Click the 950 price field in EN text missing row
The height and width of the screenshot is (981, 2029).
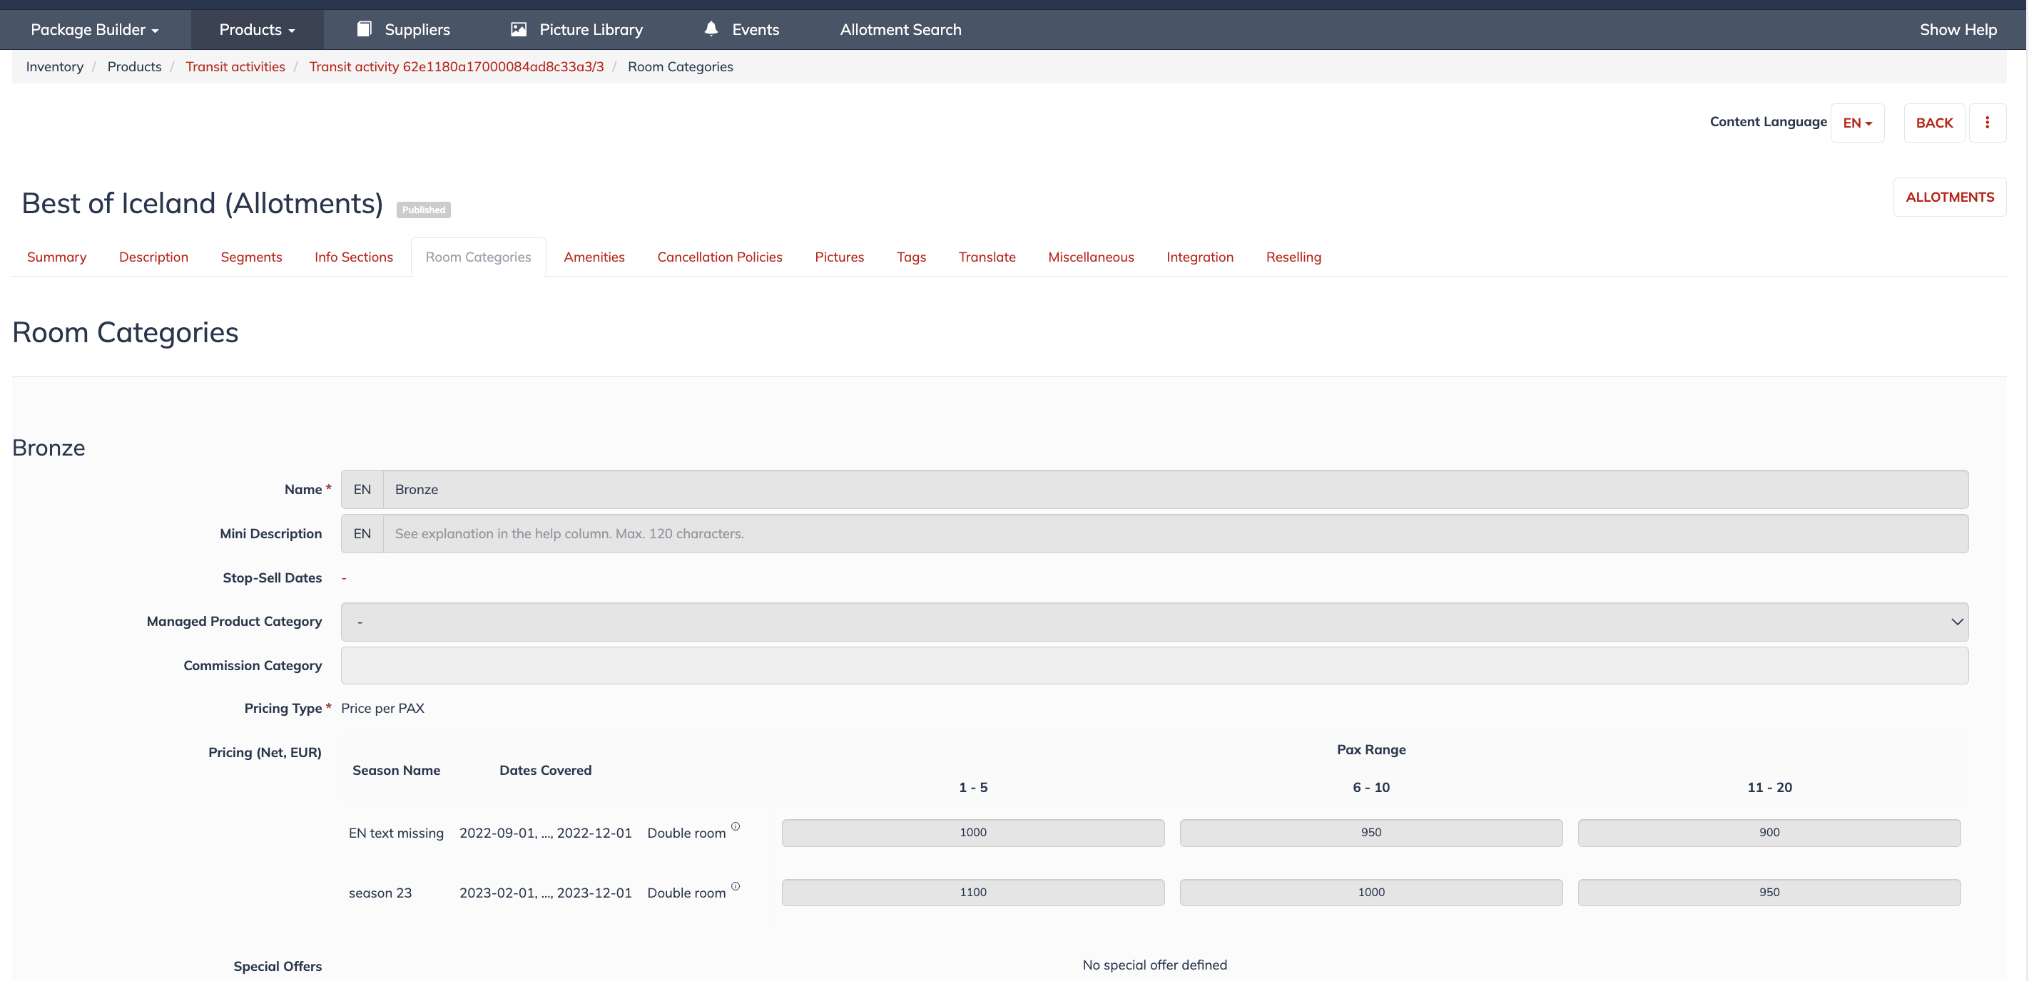1371,832
